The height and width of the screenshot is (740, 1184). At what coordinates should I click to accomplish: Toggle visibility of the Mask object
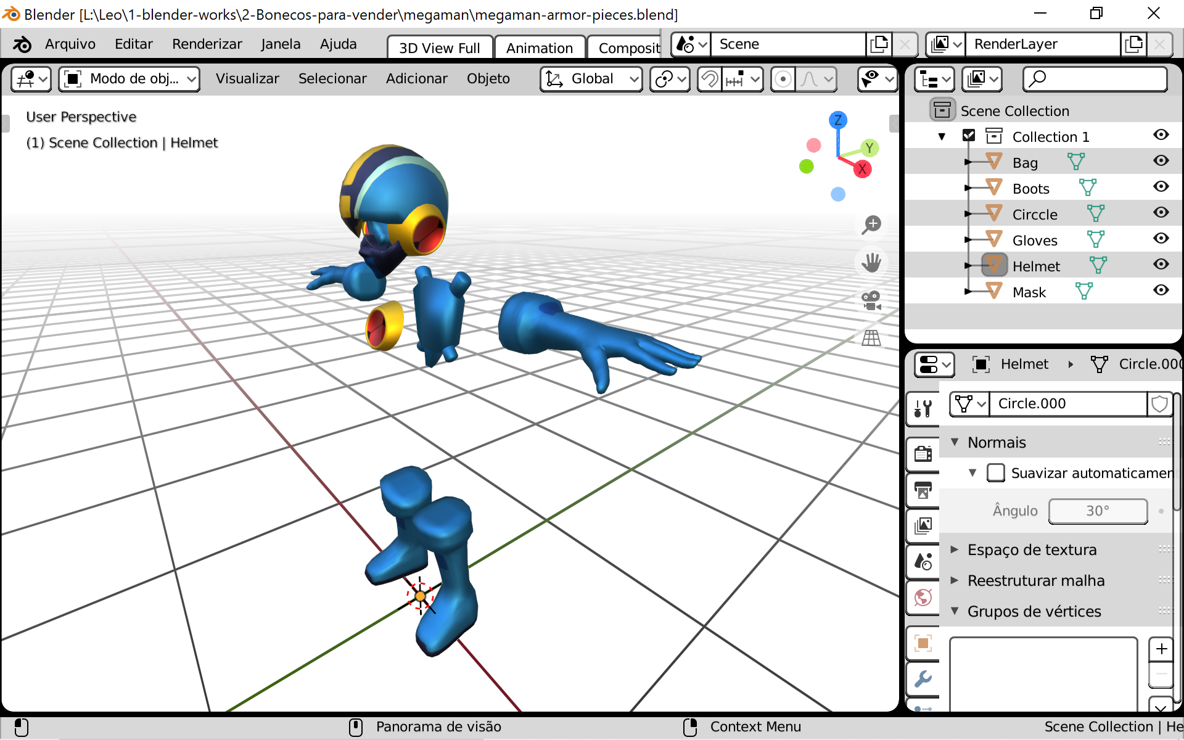(x=1161, y=290)
